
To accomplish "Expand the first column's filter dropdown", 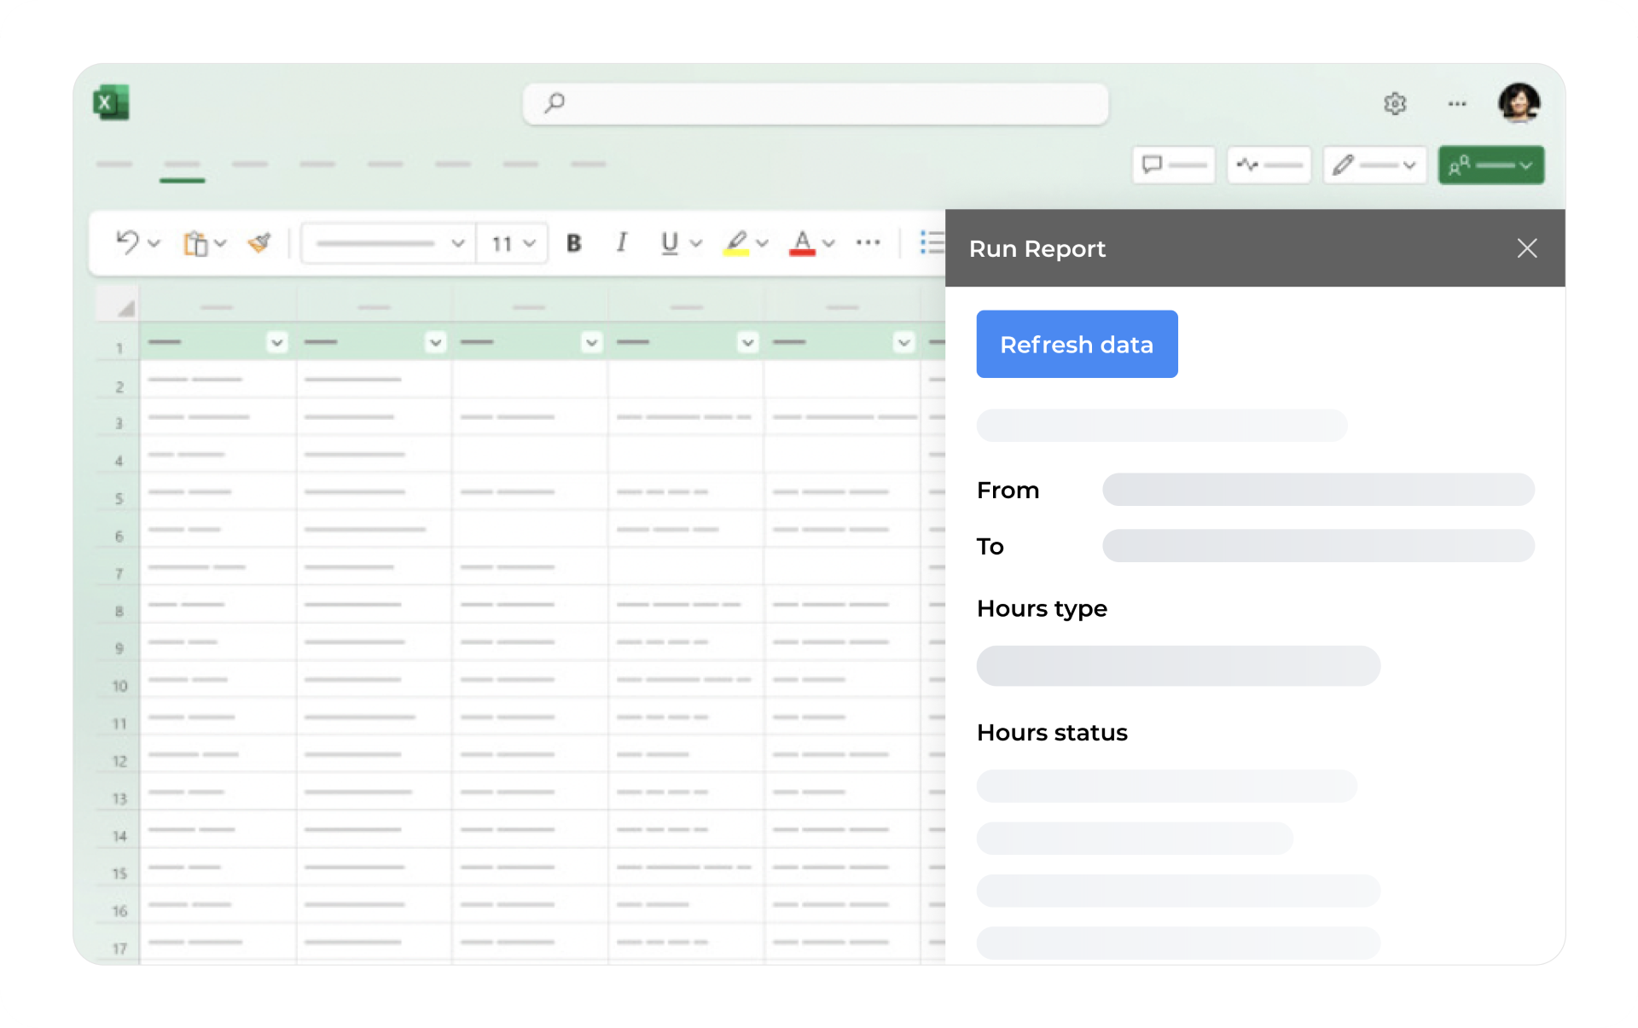I will coord(276,342).
